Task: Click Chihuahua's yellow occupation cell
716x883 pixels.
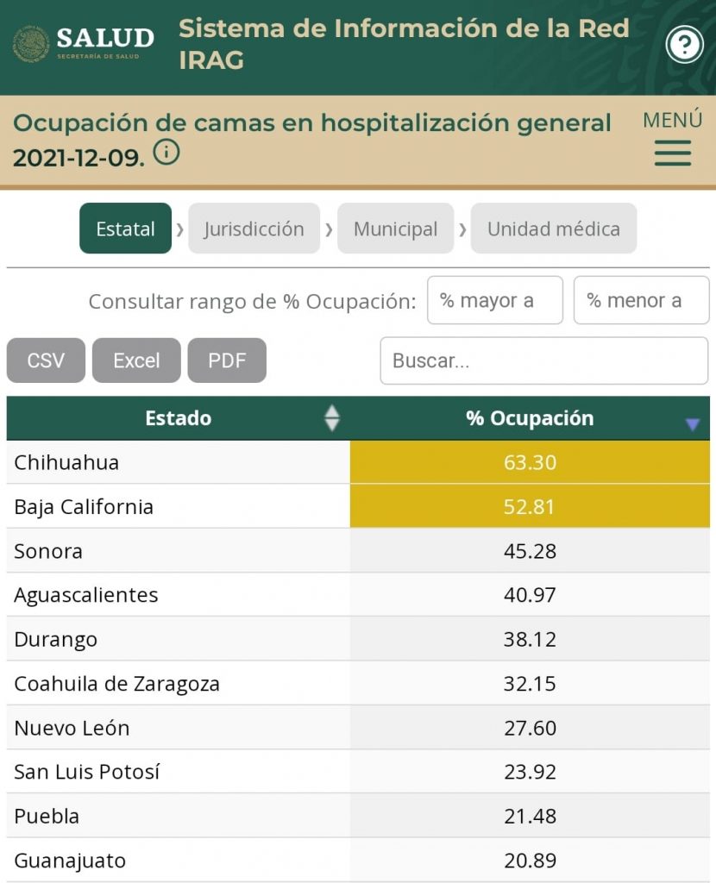Action: [x=531, y=462]
